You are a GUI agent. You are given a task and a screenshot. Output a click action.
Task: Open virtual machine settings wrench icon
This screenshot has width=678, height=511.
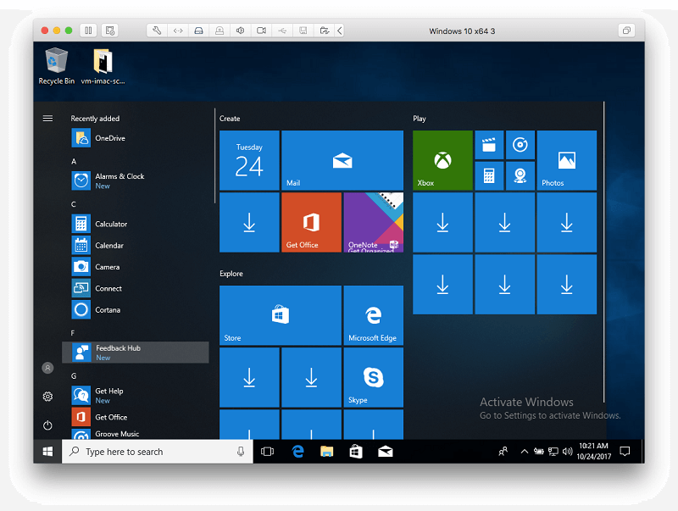[x=157, y=31]
